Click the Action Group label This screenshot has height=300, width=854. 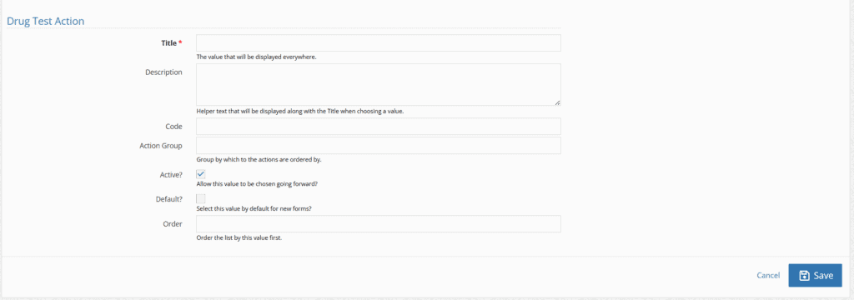pyautogui.click(x=161, y=145)
